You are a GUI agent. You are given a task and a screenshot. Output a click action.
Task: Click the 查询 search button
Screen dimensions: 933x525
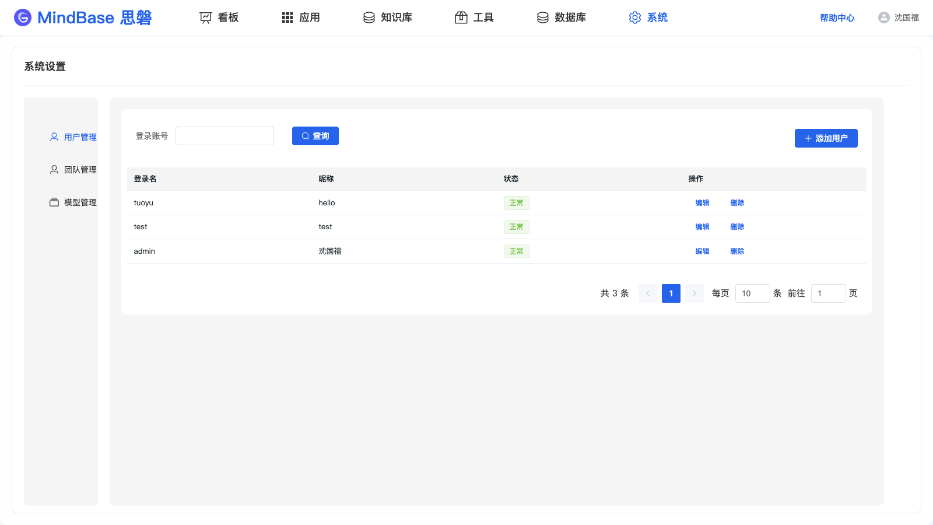tap(315, 136)
